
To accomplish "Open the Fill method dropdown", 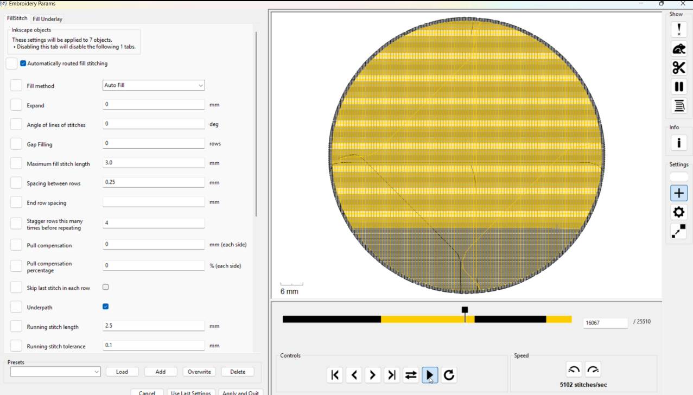I will [154, 85].
